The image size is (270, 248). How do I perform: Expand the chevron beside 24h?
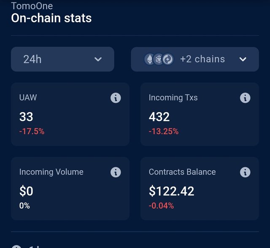tap(98, 59)
